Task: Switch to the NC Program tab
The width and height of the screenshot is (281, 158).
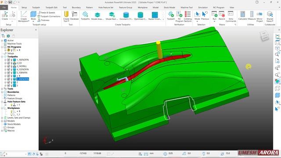Action: 219,7
